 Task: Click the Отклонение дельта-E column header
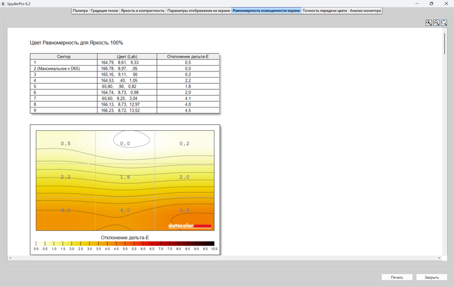tap(188, 56)
